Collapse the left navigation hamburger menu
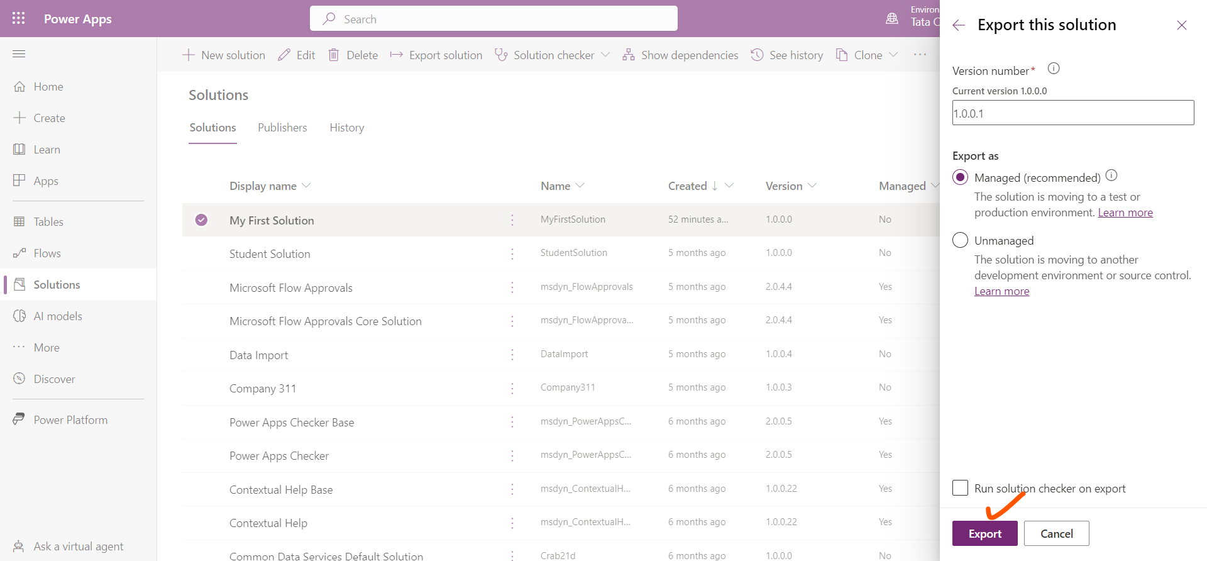Screen dimensions: 1207x561 pyautogui.click(x=19, y=54)
